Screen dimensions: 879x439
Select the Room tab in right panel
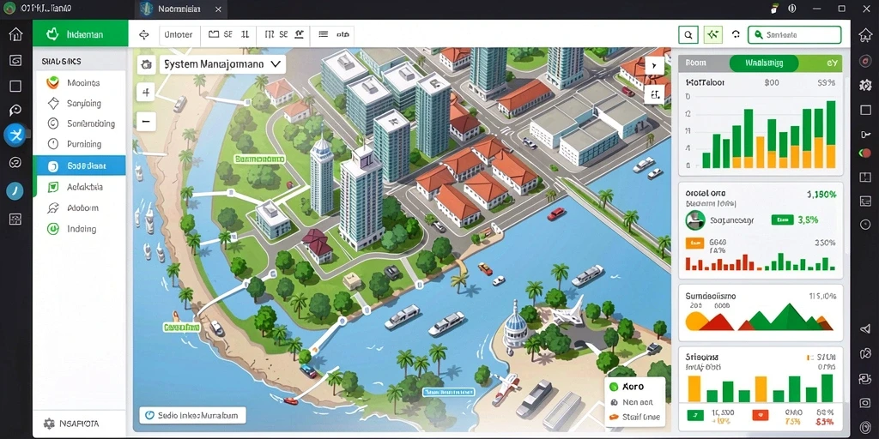pyautogui.click(x=695, y=63)
